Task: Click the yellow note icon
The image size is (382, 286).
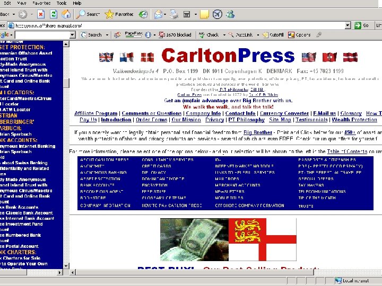Action: pyautogui.click(x=204, y=14)
